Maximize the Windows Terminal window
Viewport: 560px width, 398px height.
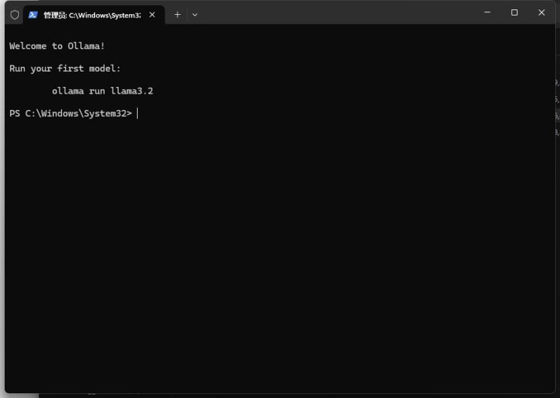coord(513,12)
